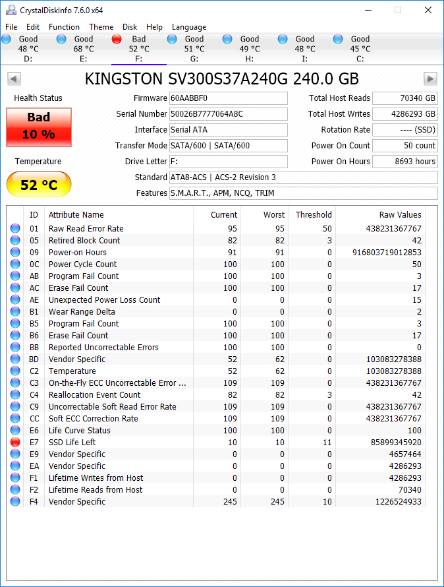Click status icon for Power-on Hours

(15, 253)
